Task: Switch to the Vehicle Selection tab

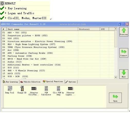Action: (30, 82)
